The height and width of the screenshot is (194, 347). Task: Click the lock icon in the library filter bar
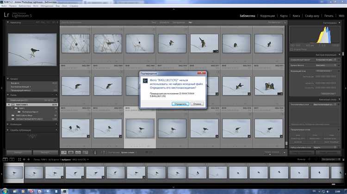tap(285, 23)
